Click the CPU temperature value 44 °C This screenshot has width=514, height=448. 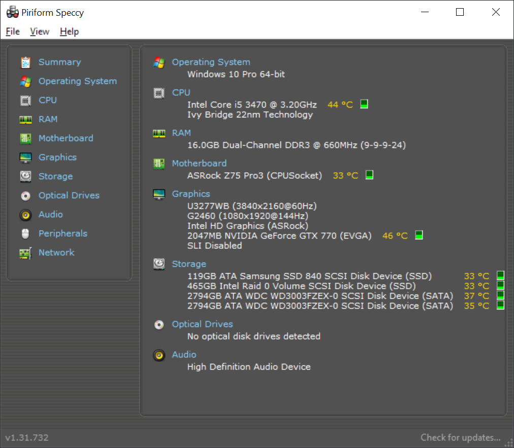[340, 105]
